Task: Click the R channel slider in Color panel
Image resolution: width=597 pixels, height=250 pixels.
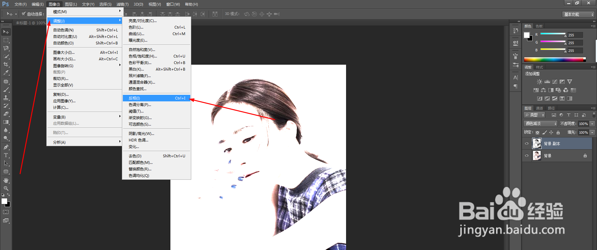Action: pos(553,34)
